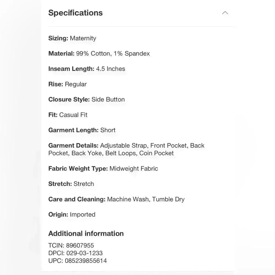This screenshot has height=275, width=275.
Task: Click the Tumble Dry text
Action: [x=168, y=199]
